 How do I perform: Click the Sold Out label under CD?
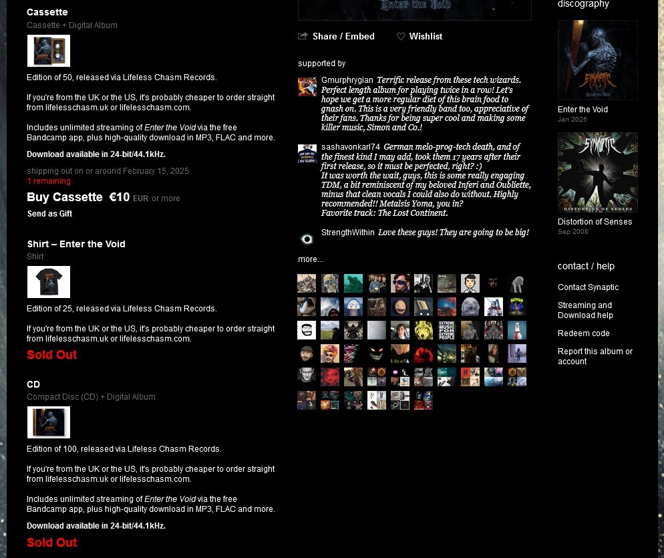coord(51,543)
